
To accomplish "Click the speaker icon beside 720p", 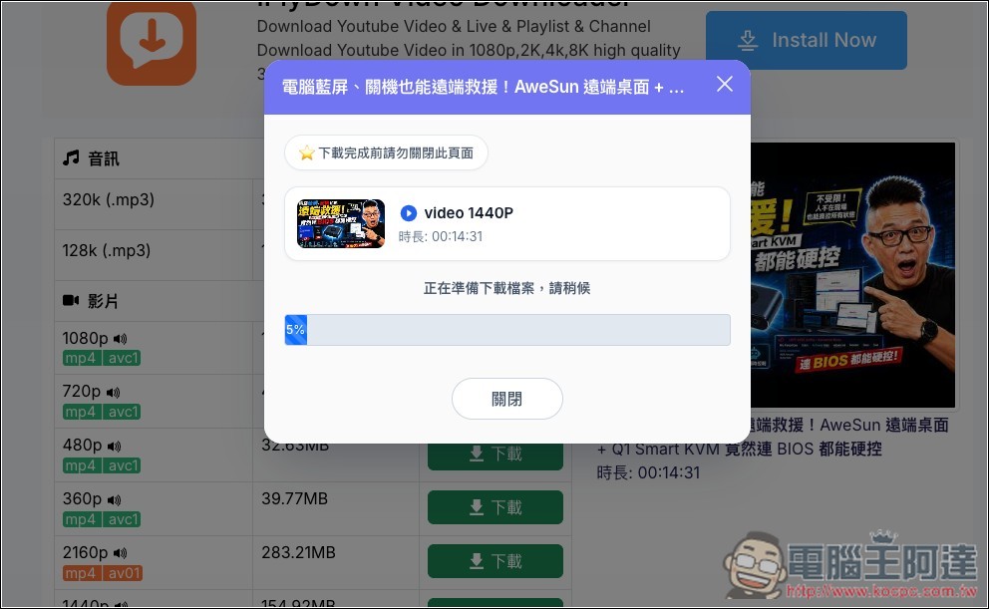I will [x=113, y=393].
